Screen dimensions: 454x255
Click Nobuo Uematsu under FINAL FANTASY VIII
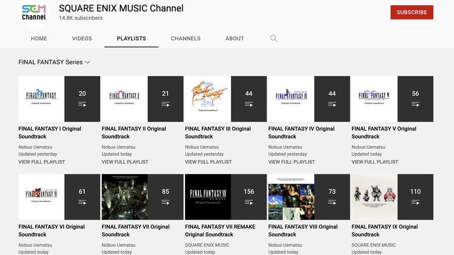(x=285, y=245)
